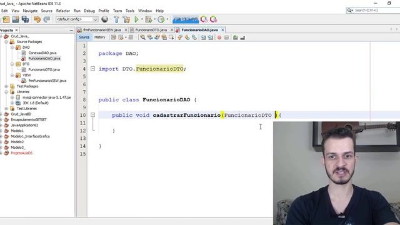This screenshot has height=225, width=400.
Task: Click the Shift Line Left editor icon
Action: click(x=203, y=37)
